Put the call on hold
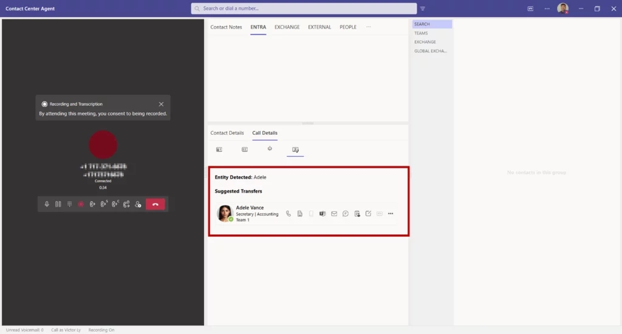The image size is (622, 334). pos(58,205)
